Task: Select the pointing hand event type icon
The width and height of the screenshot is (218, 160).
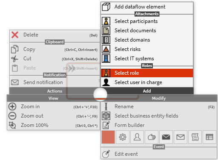Action: [152, 137]
